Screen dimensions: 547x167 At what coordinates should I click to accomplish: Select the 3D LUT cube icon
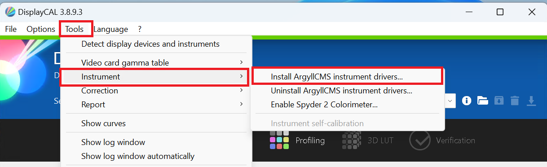351,140
